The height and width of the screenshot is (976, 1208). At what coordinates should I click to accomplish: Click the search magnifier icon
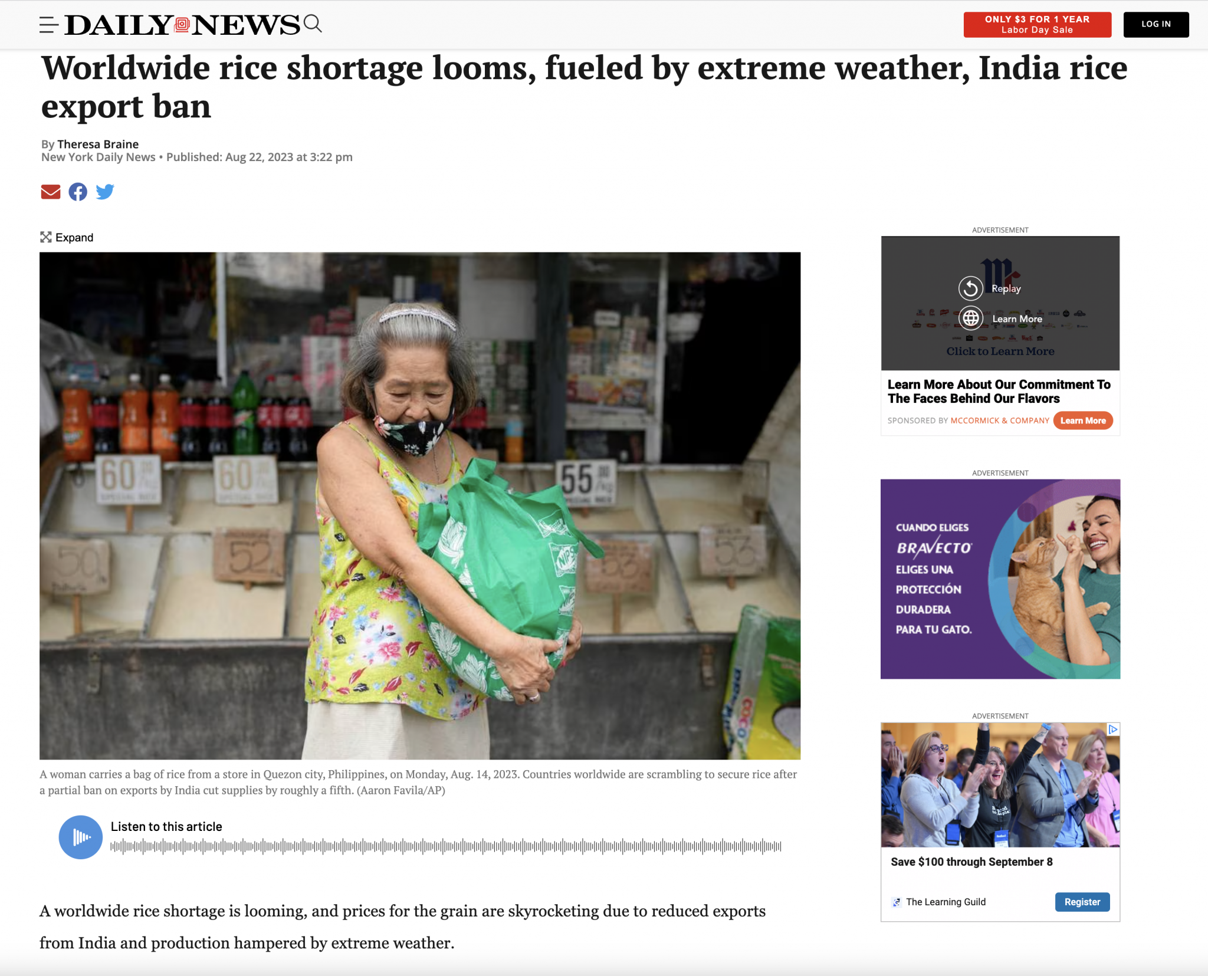[x=313, y=24]
